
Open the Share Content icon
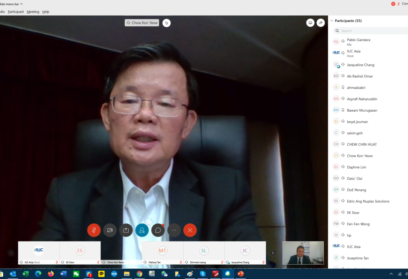126,230
